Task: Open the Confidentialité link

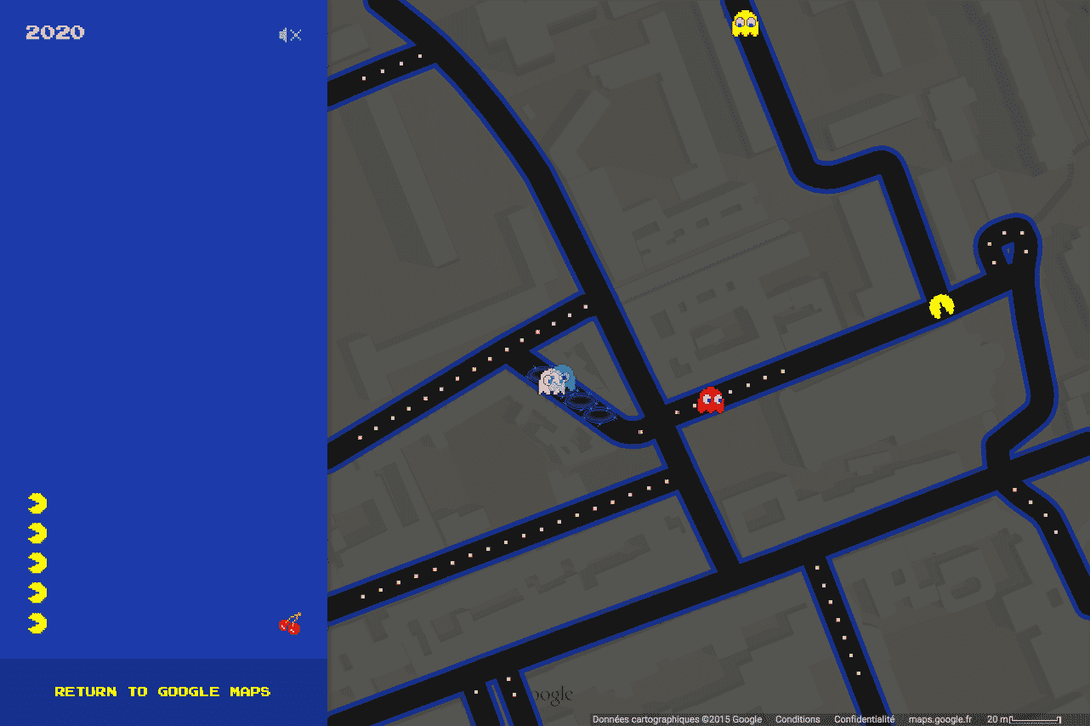Action: [x=864, y=719]
